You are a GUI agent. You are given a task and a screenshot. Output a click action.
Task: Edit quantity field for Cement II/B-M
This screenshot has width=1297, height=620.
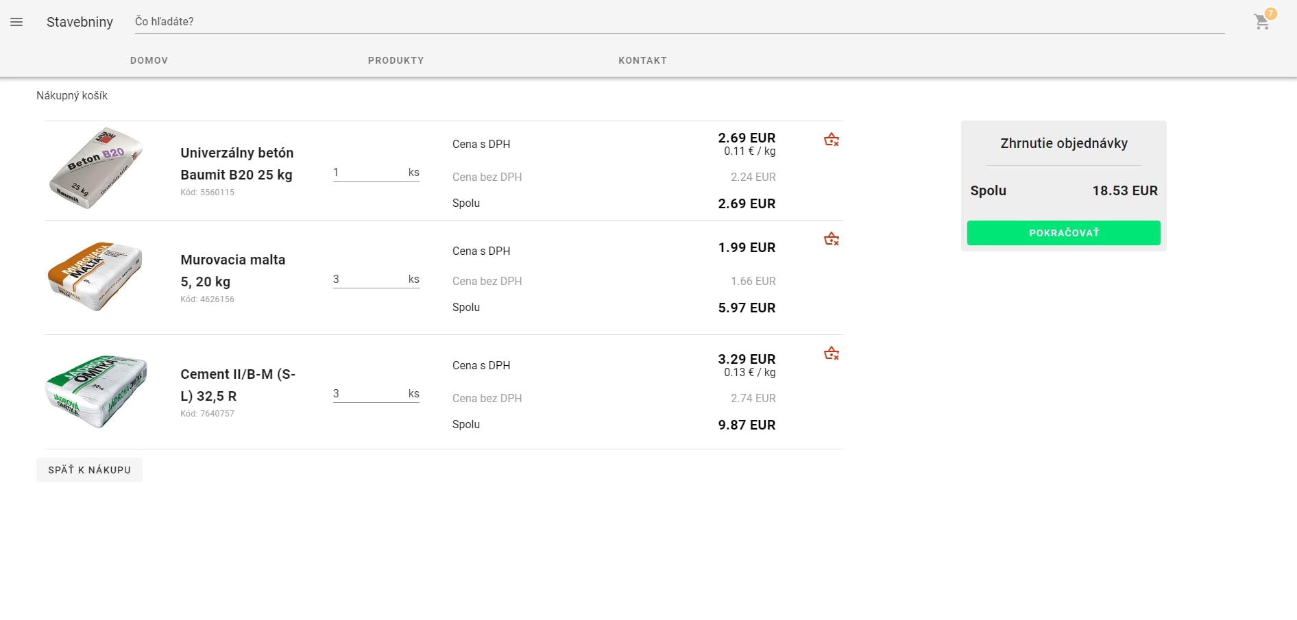click(x=376, y=394)
